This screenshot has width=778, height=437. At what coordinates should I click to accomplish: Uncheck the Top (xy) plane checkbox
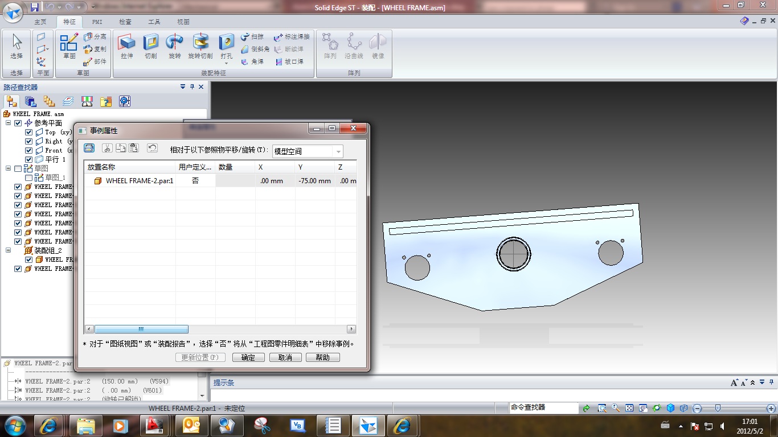click(x=29, y=132)
